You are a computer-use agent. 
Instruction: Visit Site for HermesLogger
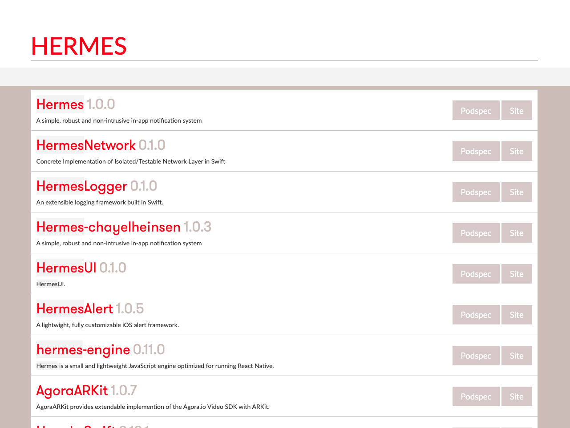click(517, 192)
